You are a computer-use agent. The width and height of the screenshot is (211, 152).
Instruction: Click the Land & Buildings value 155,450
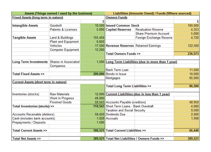pyautogui.click(x=99, y=38)
